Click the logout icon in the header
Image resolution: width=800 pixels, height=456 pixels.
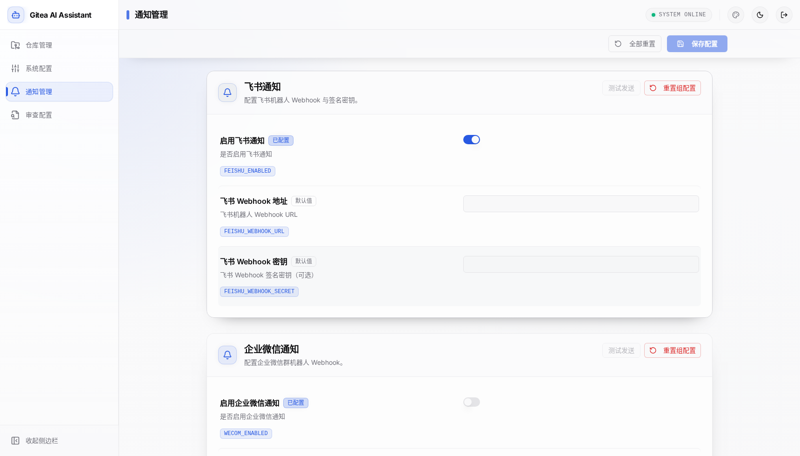tap(784, 15)
